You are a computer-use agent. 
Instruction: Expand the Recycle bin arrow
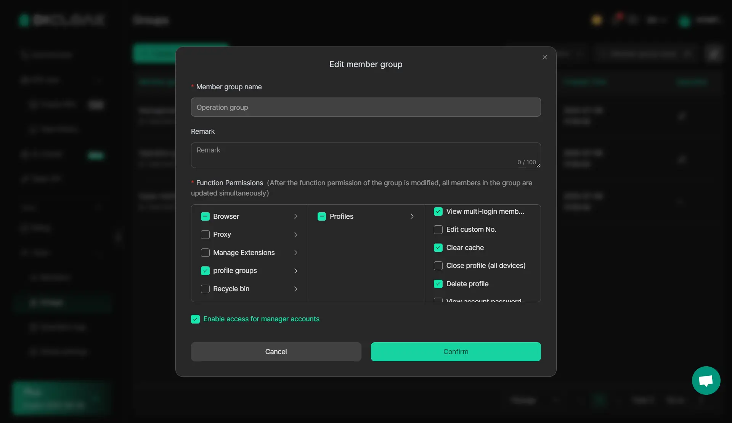pos(295,289)
